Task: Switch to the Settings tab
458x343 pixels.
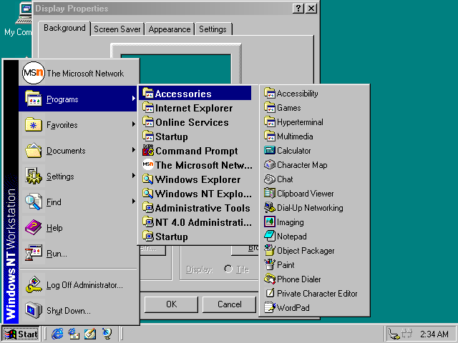Action: 213,29
